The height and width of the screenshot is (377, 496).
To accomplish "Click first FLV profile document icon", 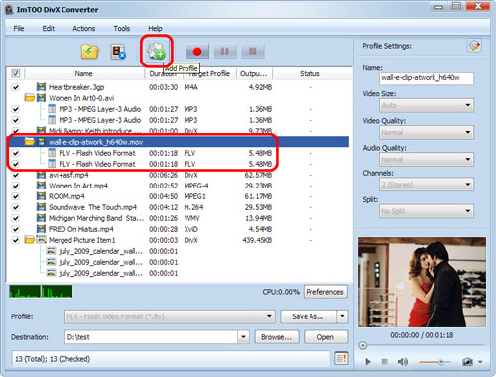I will pyautogui.click(x=52, y=153).
